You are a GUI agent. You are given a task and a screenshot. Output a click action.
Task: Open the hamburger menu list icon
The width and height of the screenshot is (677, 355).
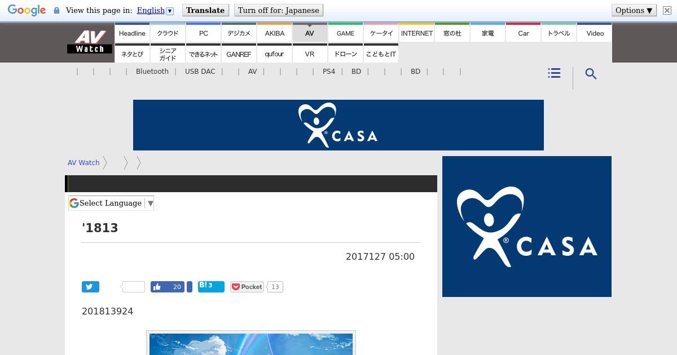[554, 73]
